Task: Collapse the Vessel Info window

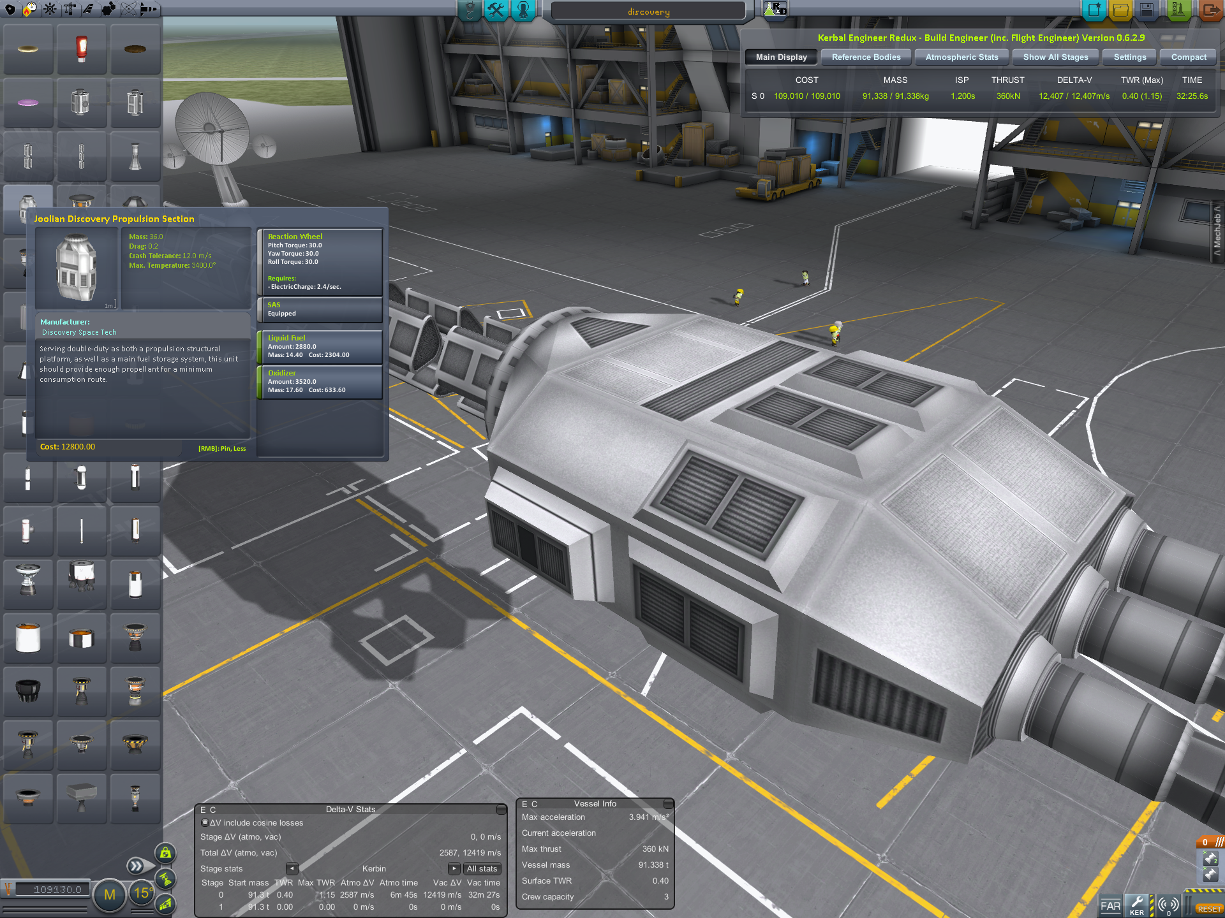Action: pos(668,804)
